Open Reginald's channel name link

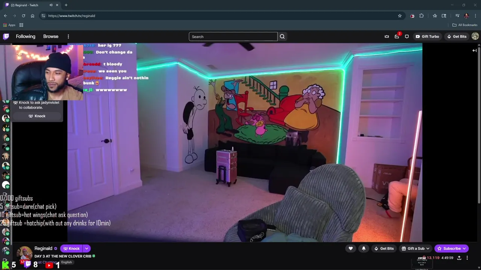pyautogui.click(x=43, y=248)
